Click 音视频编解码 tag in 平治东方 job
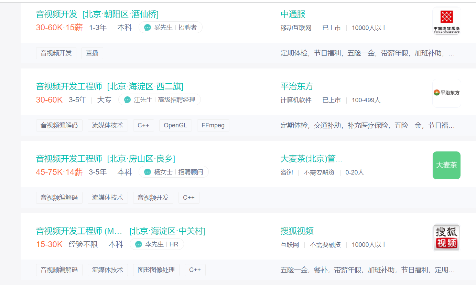The height and width of the screenshot is (285, 476). pyautogui.click(x=59, y=125)
